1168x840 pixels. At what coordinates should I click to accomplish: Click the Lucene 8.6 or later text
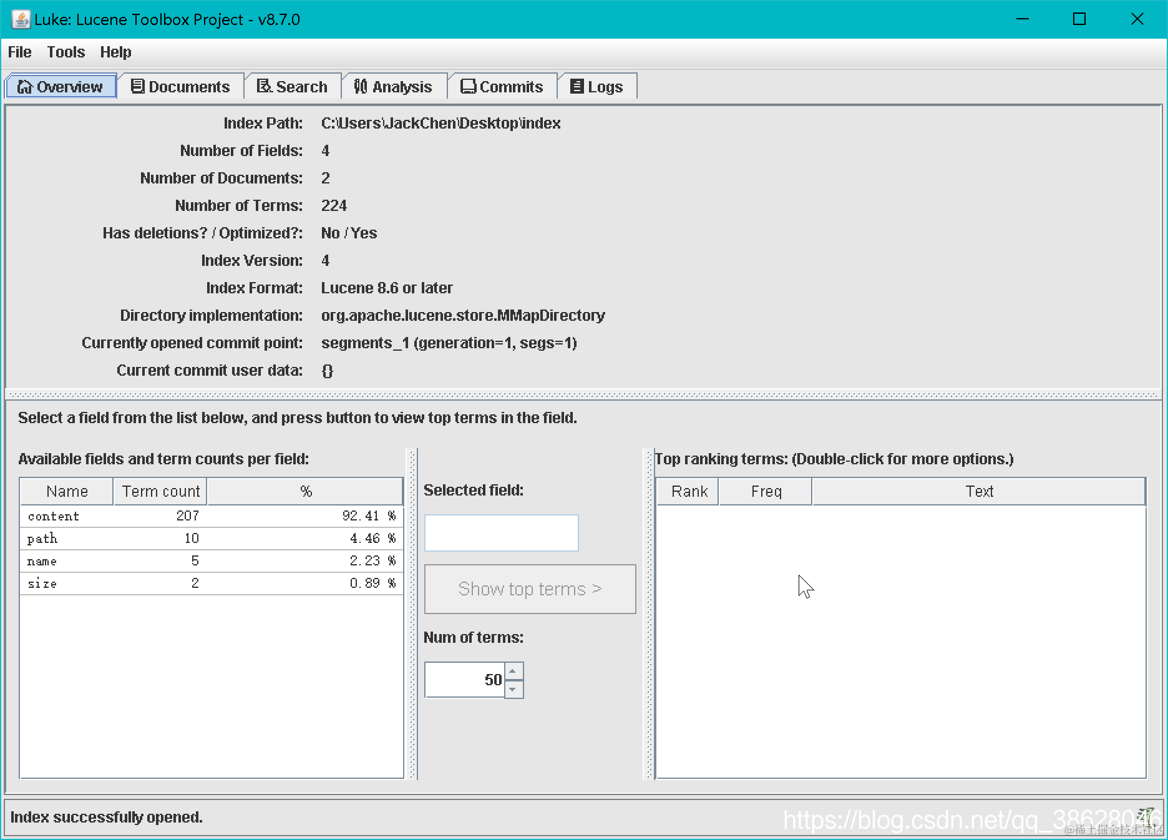pyautogui.click(x=387, y=288)
